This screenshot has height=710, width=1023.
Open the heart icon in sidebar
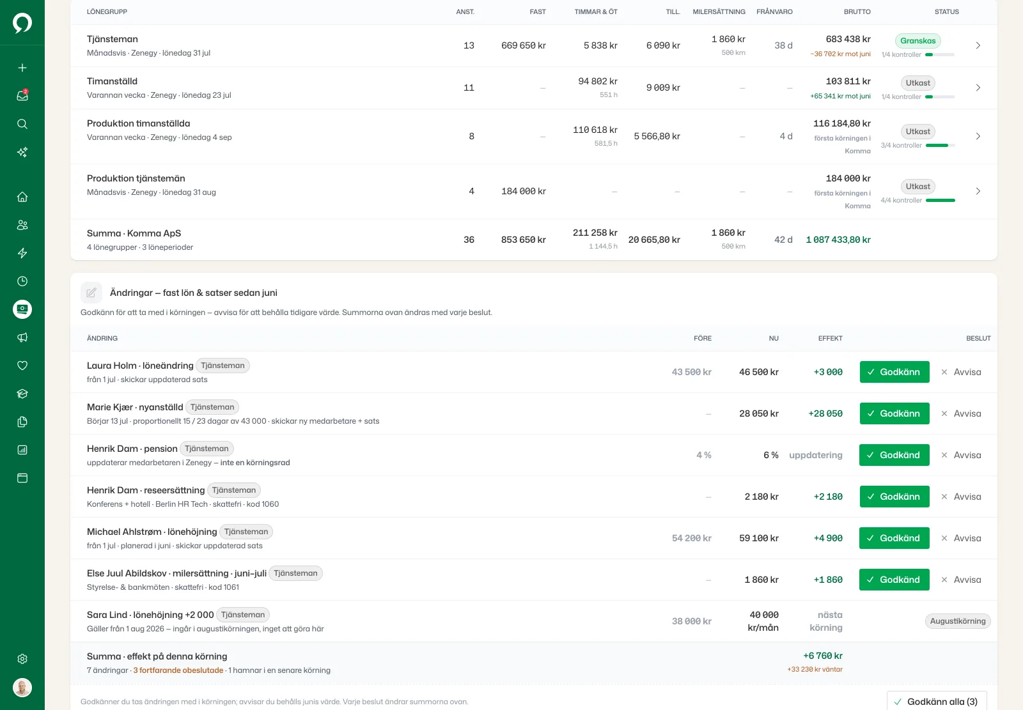point(22,366)
